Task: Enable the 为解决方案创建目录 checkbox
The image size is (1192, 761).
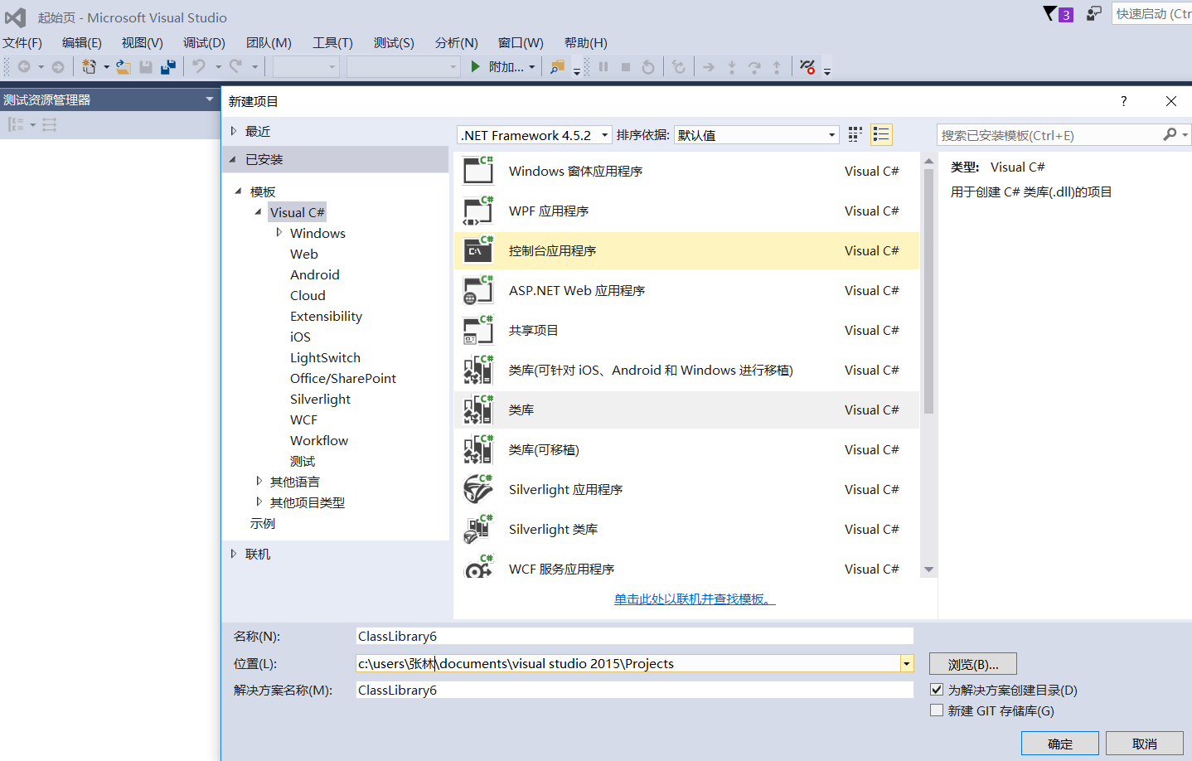Action: 937,690
